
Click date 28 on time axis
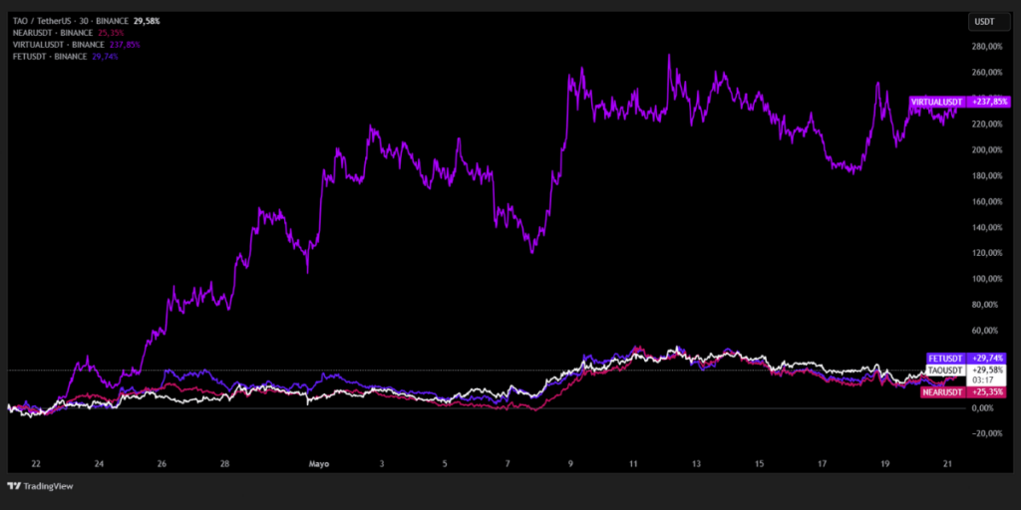(x=224, y=464)
